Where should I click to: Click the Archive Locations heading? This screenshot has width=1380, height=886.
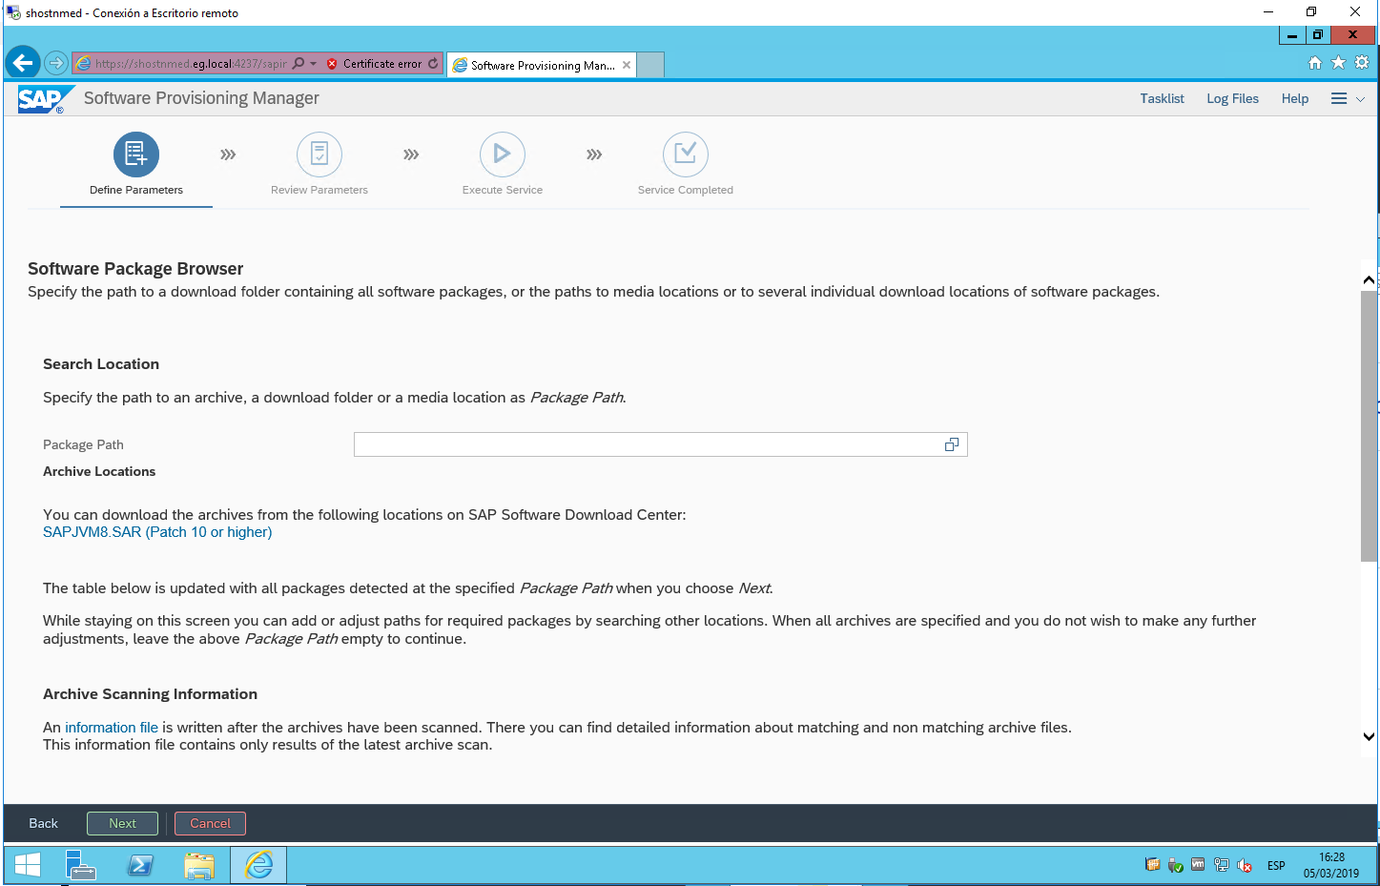coord(99,471)
